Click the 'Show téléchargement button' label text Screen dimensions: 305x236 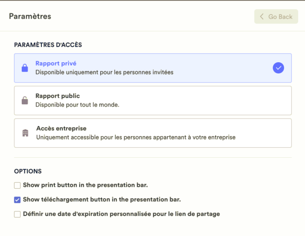click(x=102, y=200)
